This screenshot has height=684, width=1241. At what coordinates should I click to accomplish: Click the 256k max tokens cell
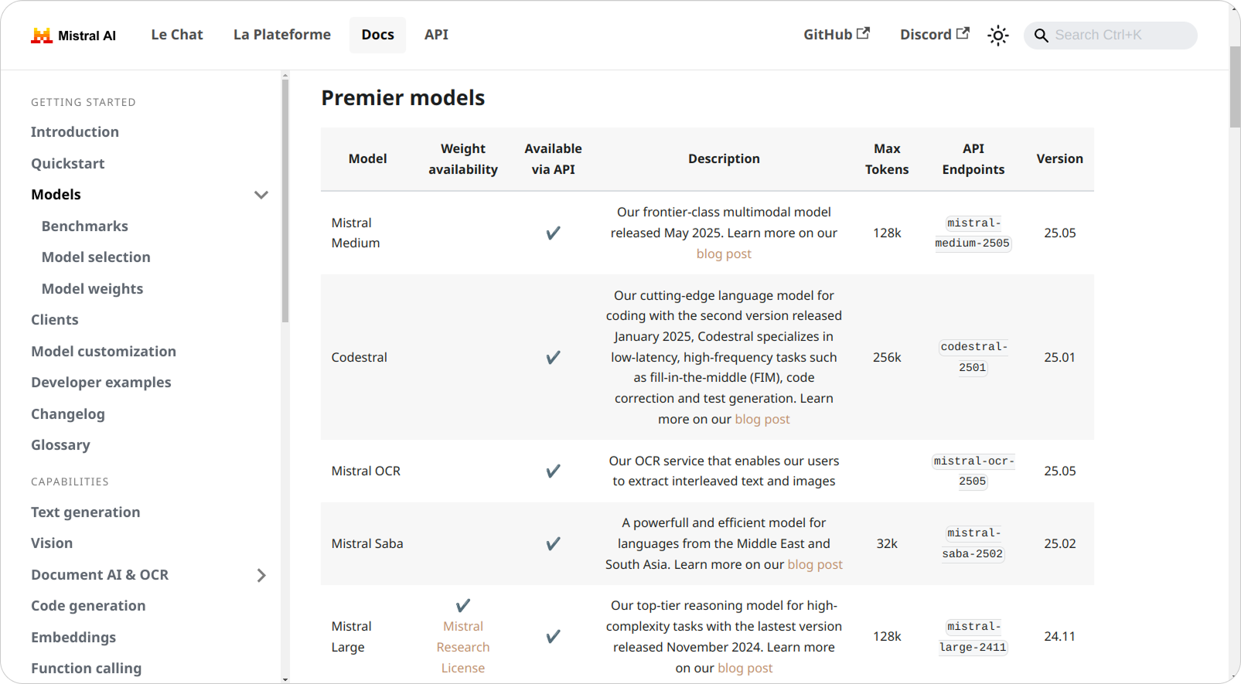(x=887, y=357)
